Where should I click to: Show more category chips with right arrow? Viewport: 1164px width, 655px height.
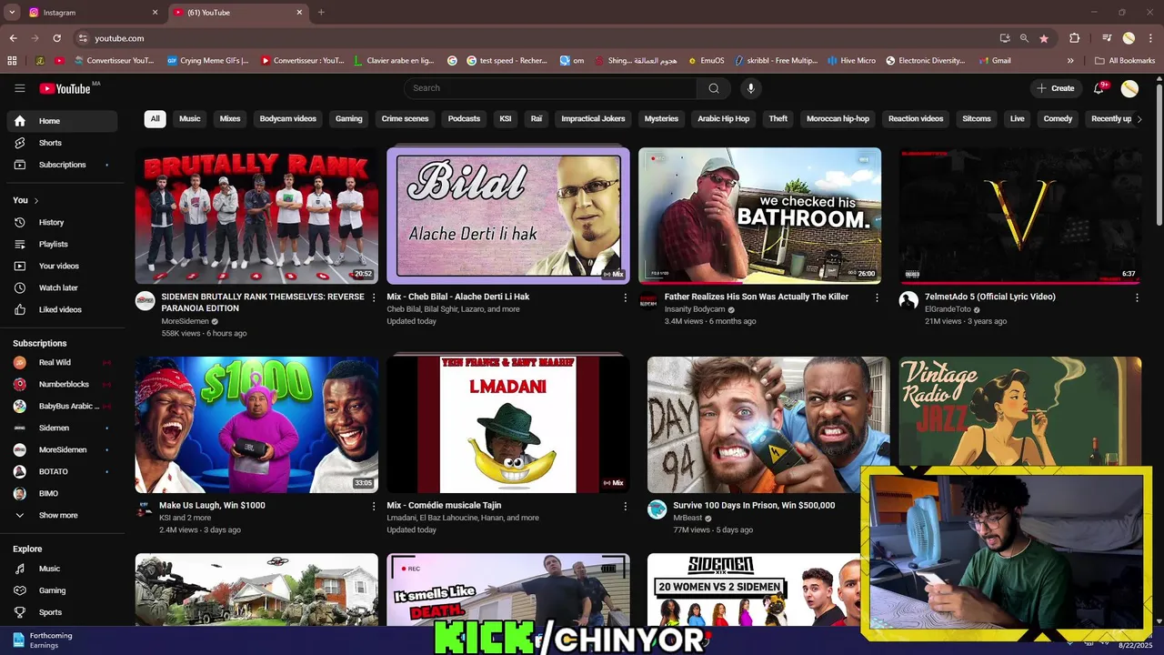coord(1139,119)
